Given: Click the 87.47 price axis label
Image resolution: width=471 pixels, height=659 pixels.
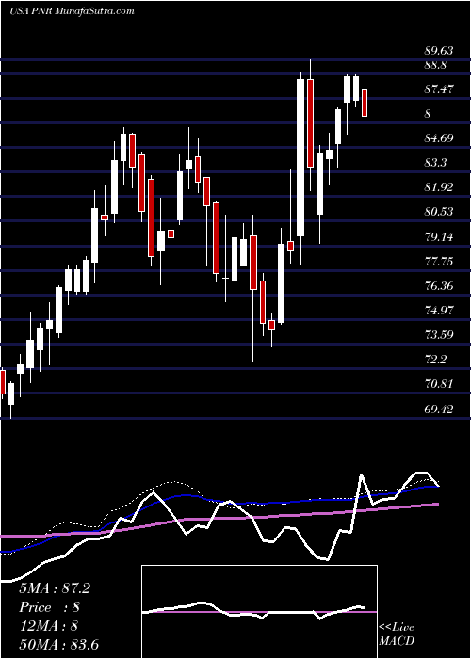Looking at the screenshot, I should pyautogui.click(x=439, y=89).
